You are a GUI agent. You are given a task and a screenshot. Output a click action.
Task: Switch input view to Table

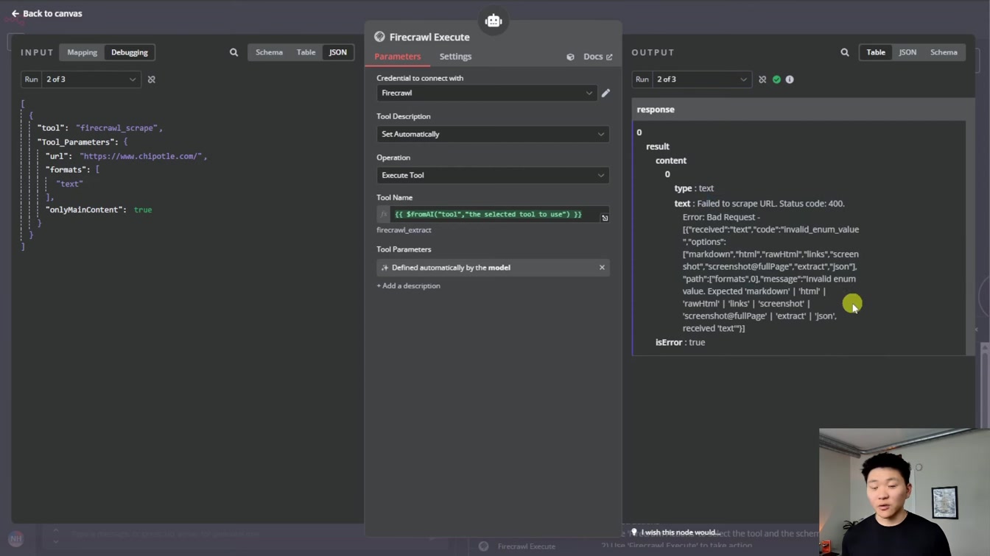pos(306,52)
